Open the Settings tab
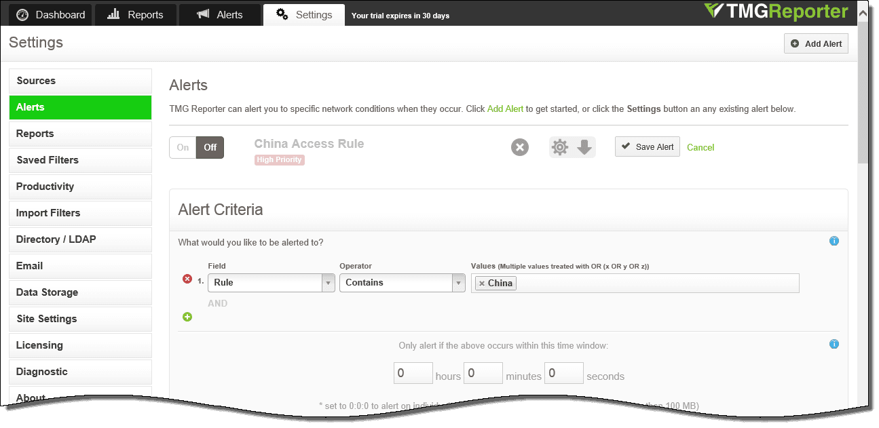The image size is (879, 428). pyautogui.click(x=304, y=14)
